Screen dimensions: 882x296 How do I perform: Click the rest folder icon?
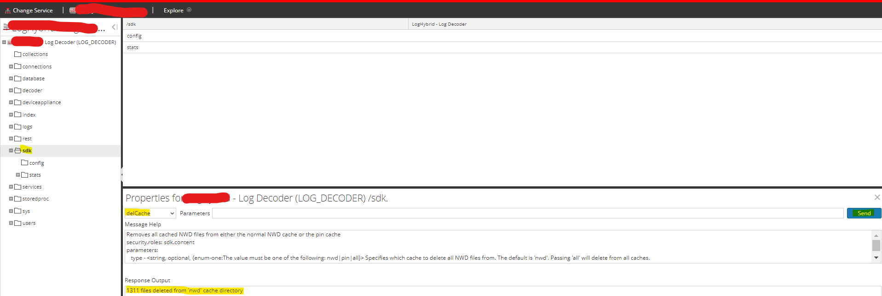click(18, 138)
